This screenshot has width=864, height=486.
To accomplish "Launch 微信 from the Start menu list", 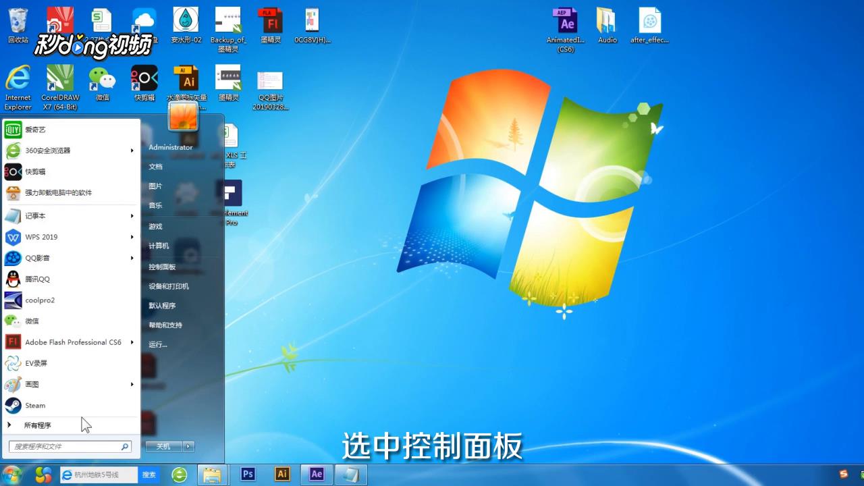I will pos(70,321).
